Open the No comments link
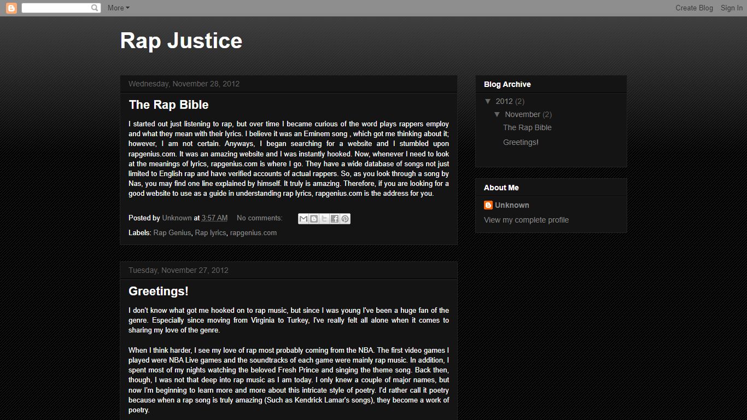Screen dimensions: 747x420 (x=259, y=218)
